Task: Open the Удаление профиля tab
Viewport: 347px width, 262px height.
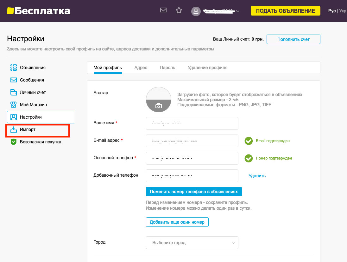Action: pos(207,68)
